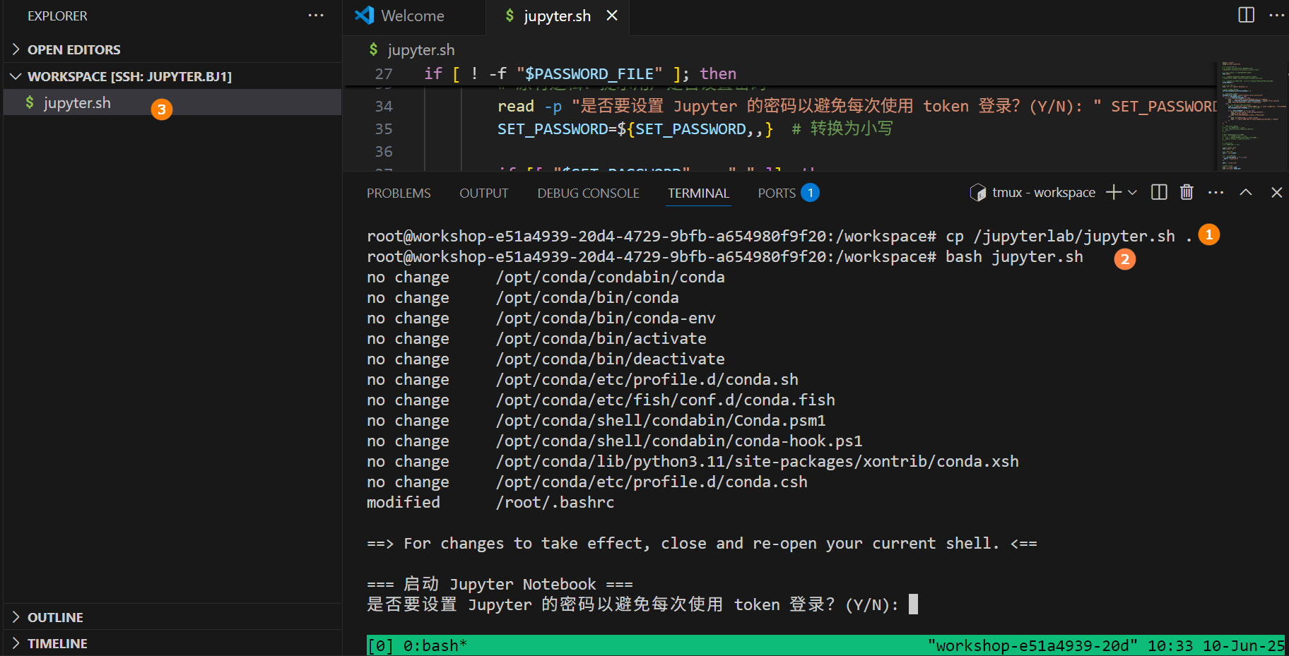Expand the OPEN EDITORS section

(x=73, y=49)
